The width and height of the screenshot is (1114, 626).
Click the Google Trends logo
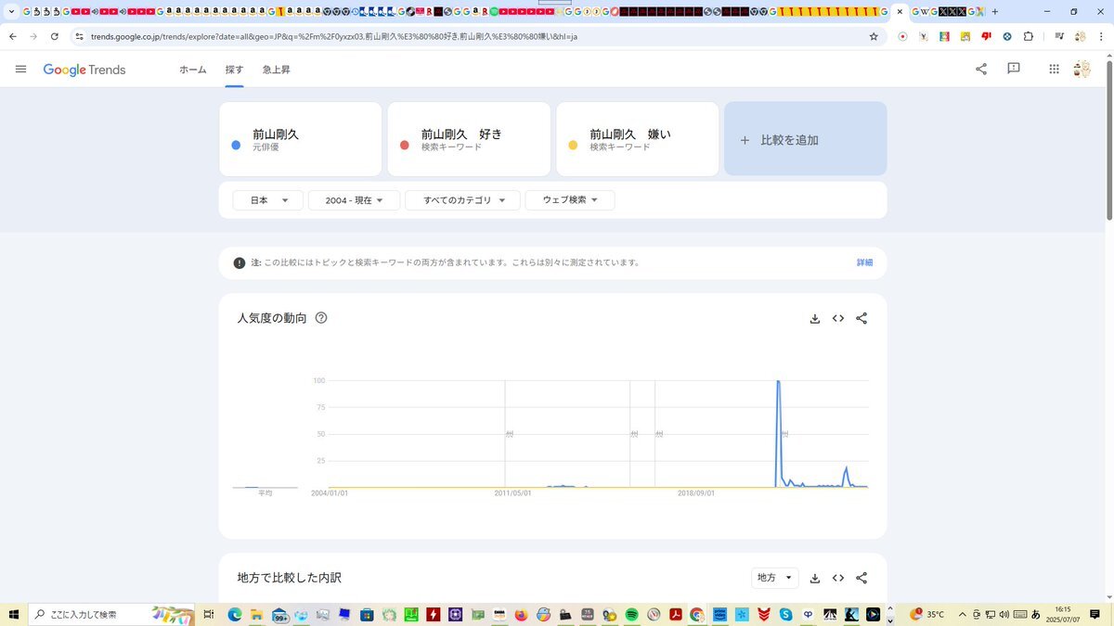click(84, 70)
